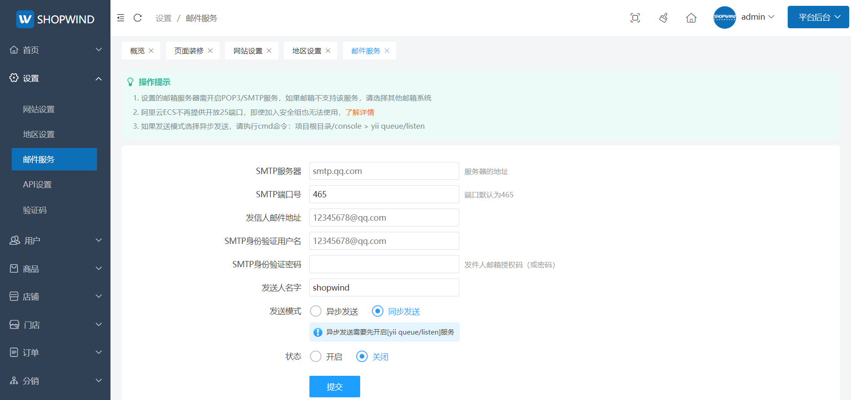Close the 页面装修 tab

click(210, 51)
